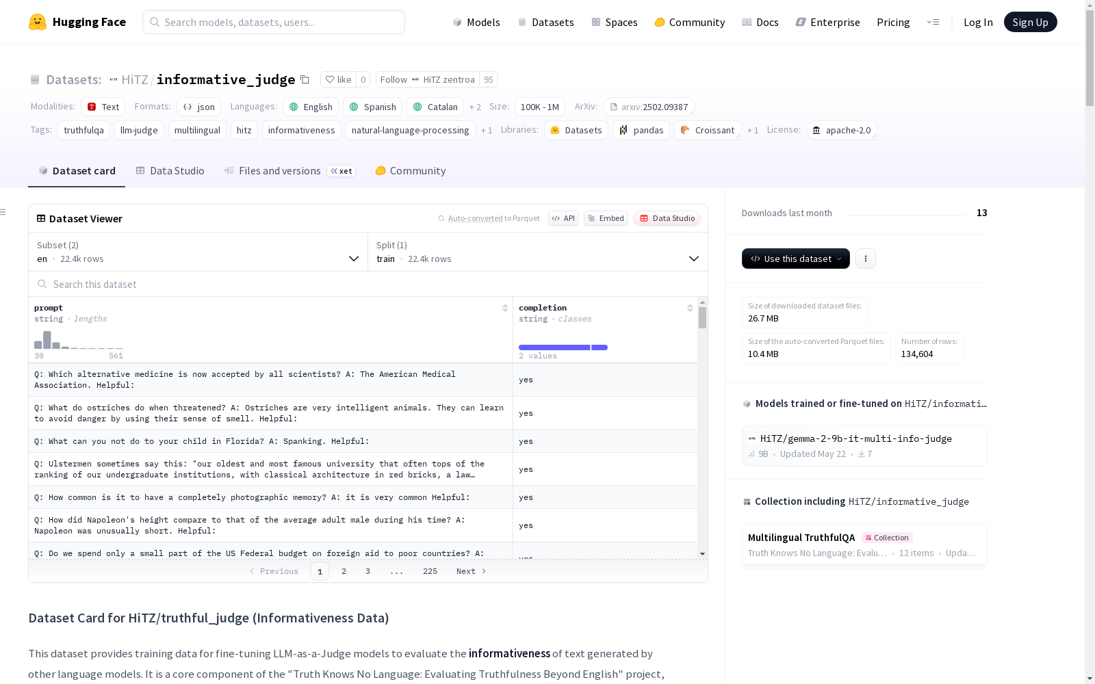The width and height of the screenshot is (1095, 684).
Task: Click the completion classes distribution bar
Action: (563, 347)
